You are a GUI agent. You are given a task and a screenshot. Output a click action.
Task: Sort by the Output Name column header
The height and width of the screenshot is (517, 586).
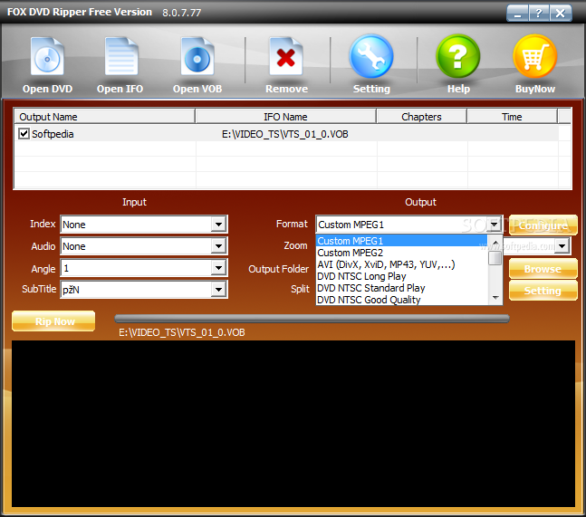click(105, 117)
